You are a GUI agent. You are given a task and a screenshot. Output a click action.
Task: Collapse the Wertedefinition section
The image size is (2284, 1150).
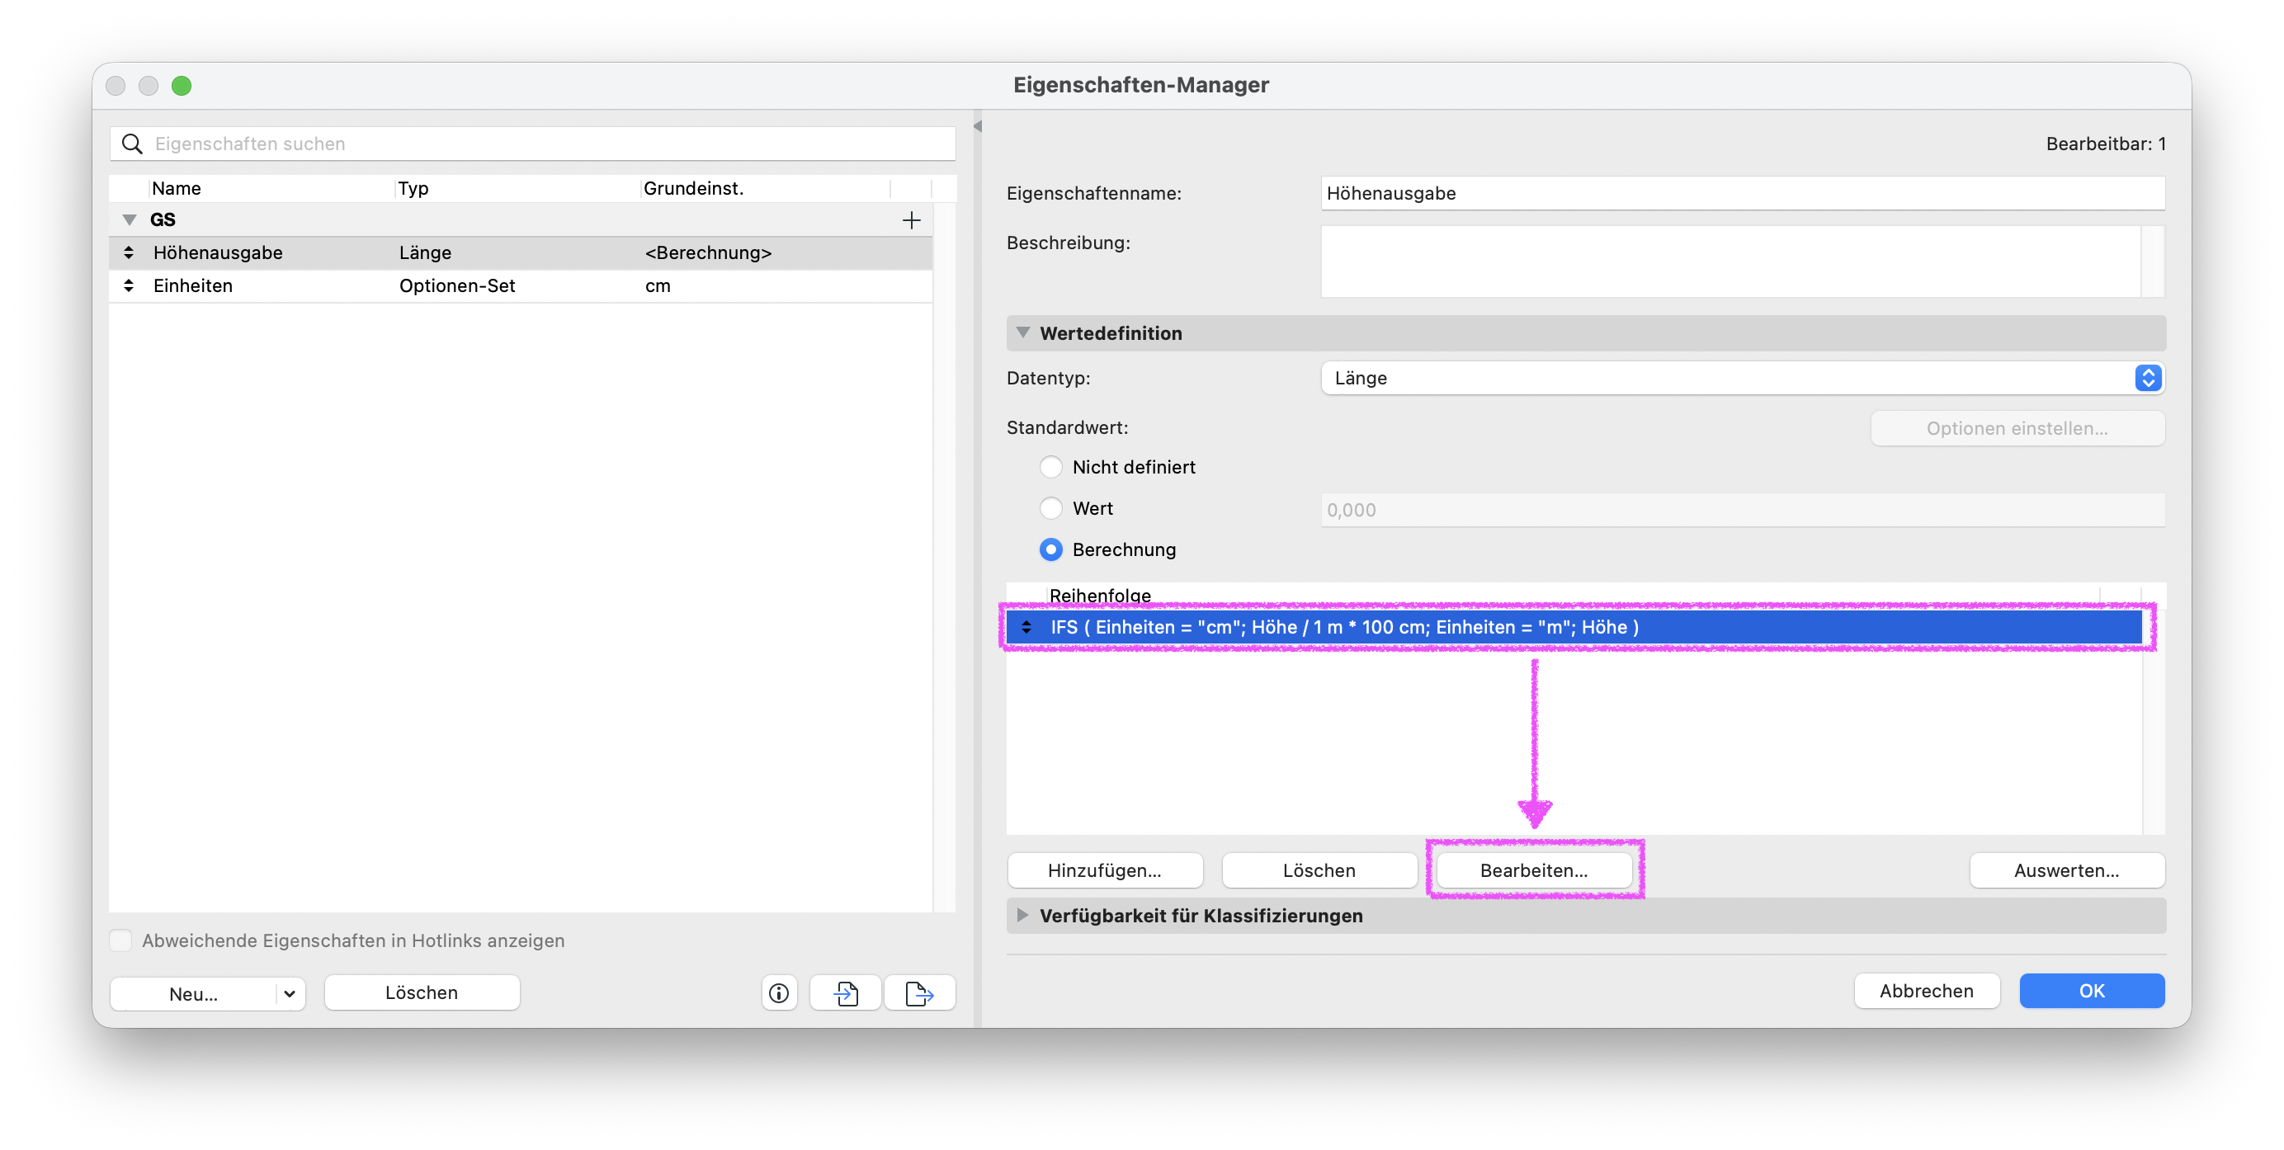(1023, 332)
